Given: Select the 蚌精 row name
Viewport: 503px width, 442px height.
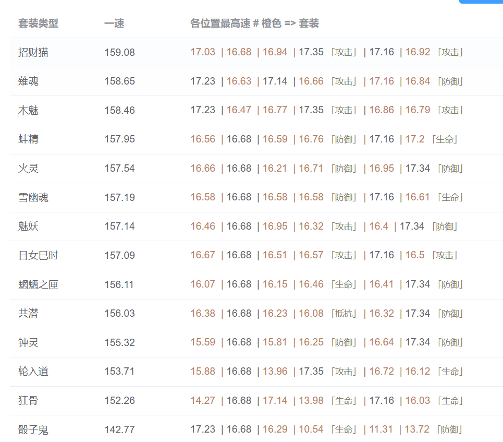Looking at the screenshot, I should pos(28,139).
